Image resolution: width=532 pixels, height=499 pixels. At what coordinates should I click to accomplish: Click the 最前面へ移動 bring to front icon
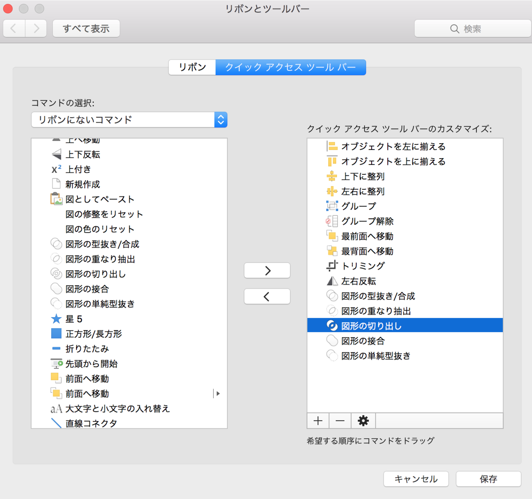[x=332, y=236]
